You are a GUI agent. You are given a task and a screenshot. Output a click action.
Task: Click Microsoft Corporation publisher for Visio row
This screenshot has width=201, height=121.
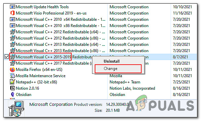(129, 13)
